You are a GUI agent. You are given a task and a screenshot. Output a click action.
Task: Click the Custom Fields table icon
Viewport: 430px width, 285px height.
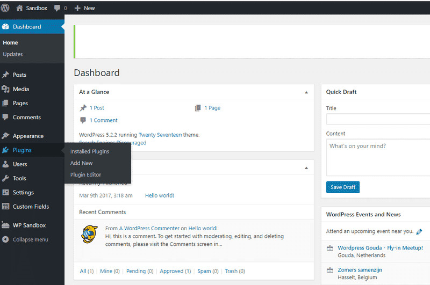coord(5,207)
